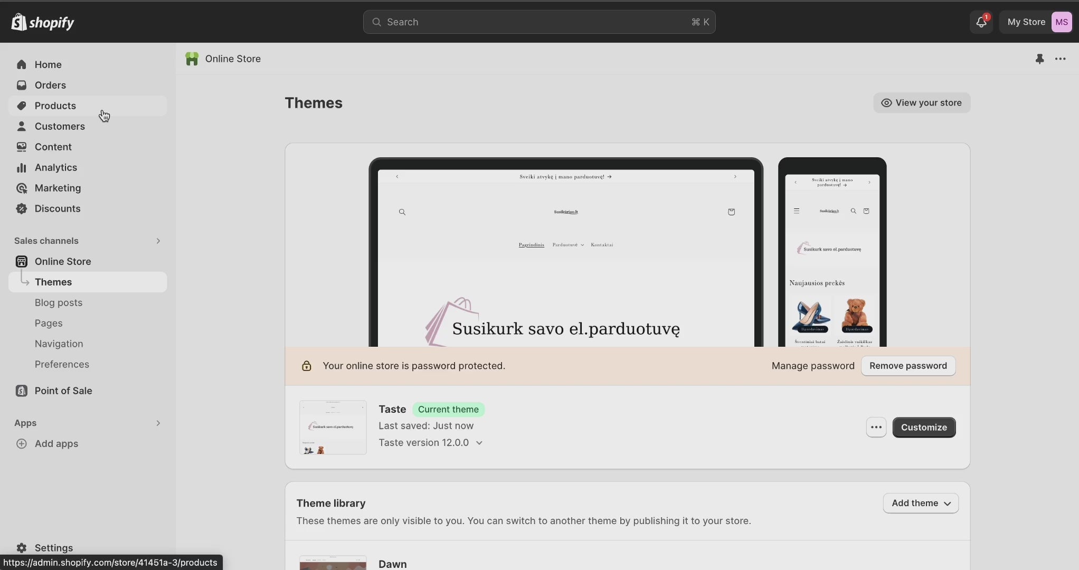Expand Taste version 12.0.0 dropdown
1079x570 pixels.
pos(479,443)
